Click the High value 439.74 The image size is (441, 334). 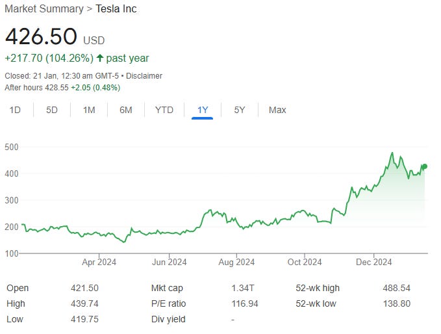tap(84, 303)
